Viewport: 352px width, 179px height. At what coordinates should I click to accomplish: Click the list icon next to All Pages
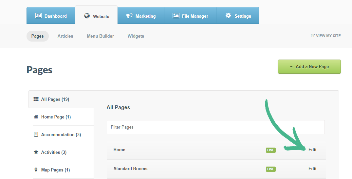click(36, 99)
